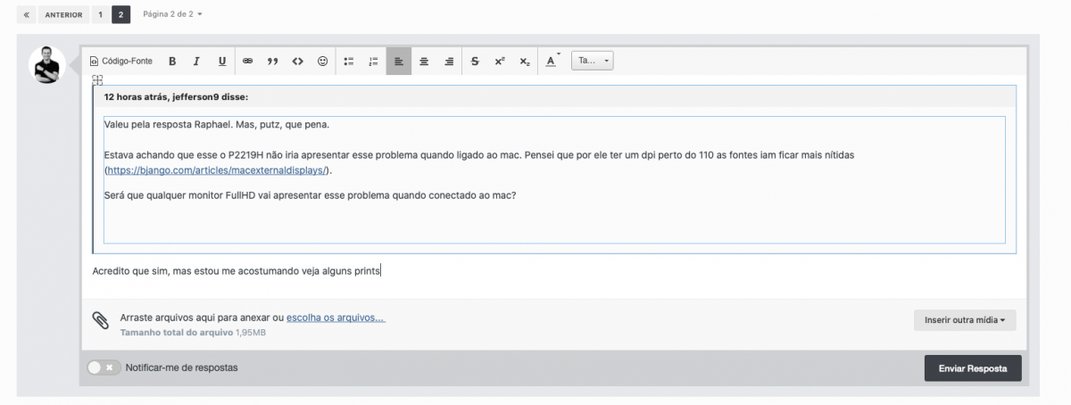
Task: Insert a code snippet with the code icon
Action: pos(298,62)
